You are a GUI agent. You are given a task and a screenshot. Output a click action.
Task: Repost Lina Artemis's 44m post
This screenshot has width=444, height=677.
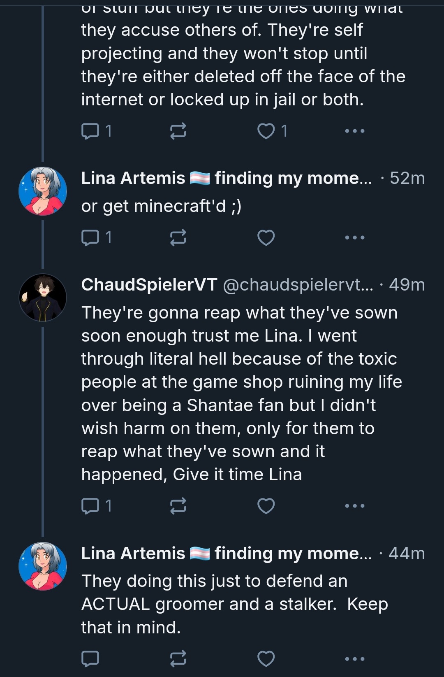178,658
